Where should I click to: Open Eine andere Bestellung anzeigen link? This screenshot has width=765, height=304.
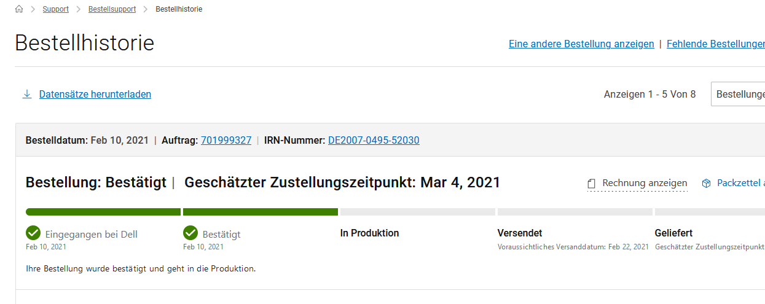pos(581,44)
